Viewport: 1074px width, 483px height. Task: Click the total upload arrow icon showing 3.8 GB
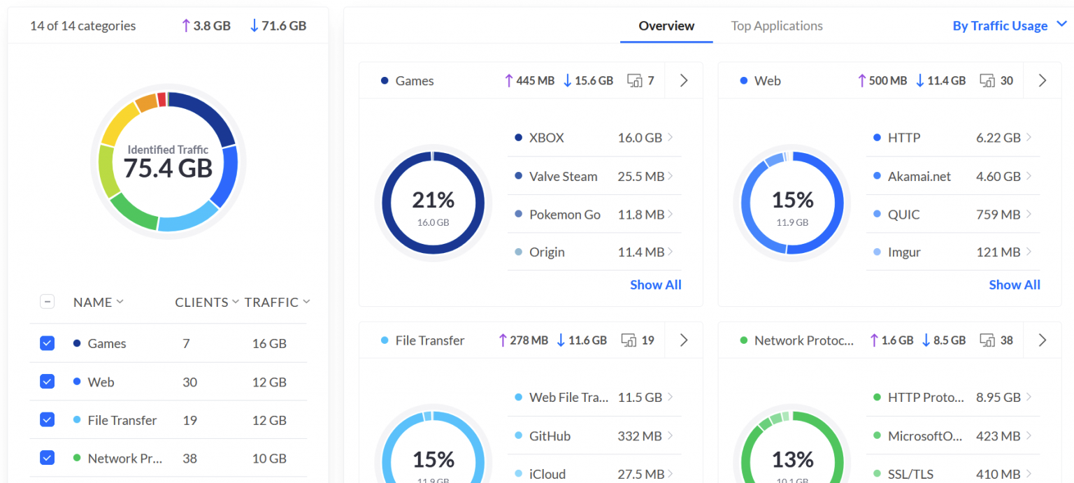(185, 26)
